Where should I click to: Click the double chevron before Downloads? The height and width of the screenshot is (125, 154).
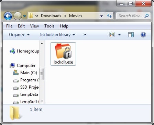(x=37, y=15)
